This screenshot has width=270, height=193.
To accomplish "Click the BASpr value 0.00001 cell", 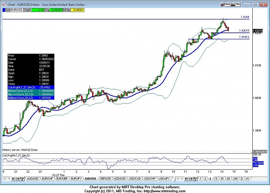I will point(78,10).
